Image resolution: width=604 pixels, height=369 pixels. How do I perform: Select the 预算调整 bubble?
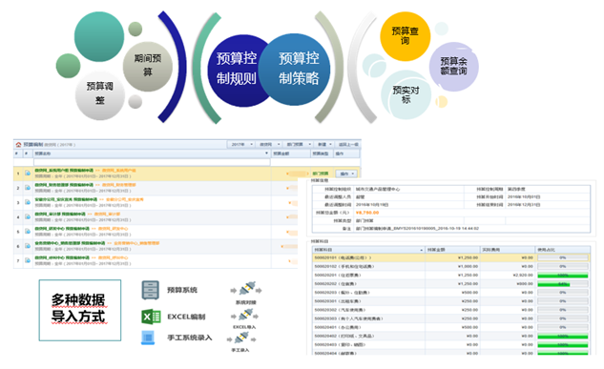[100, 95]
